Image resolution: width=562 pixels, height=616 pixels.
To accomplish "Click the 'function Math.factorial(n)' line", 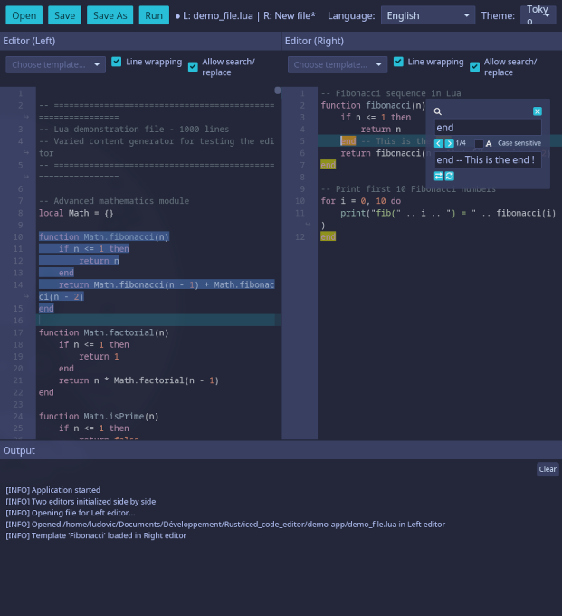I will click(103, 332).
